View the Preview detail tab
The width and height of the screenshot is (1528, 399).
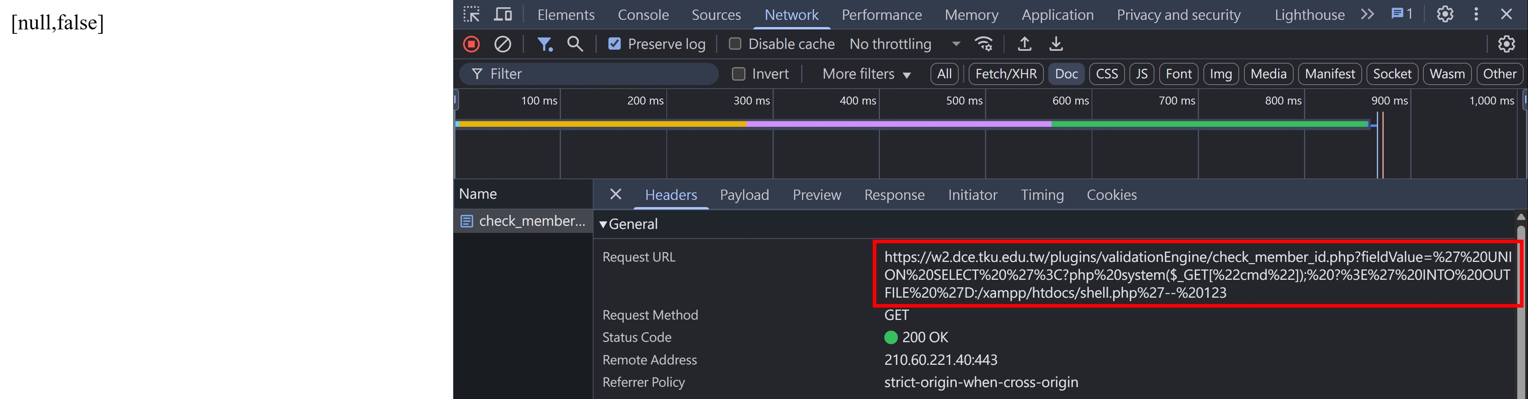click(817, 194)
